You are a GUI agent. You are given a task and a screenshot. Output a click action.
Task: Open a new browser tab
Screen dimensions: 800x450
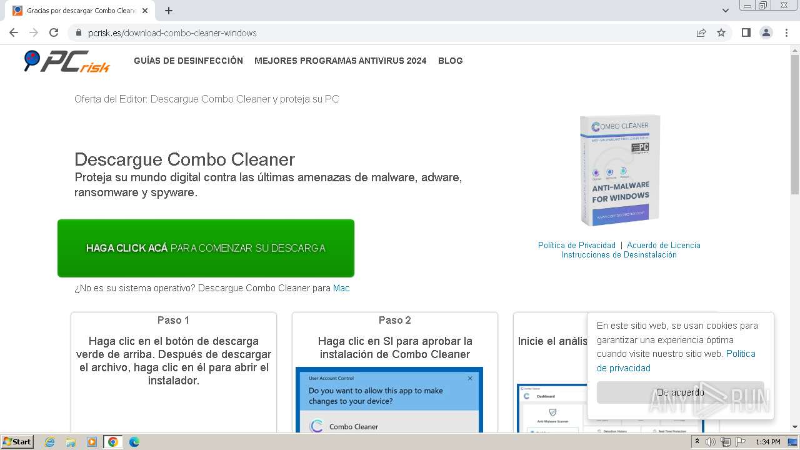click(x=169, y=11)
